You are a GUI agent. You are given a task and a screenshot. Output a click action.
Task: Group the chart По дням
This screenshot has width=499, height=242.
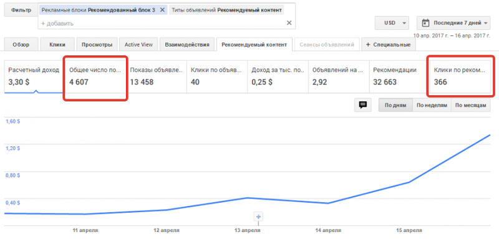click(395, 105)
